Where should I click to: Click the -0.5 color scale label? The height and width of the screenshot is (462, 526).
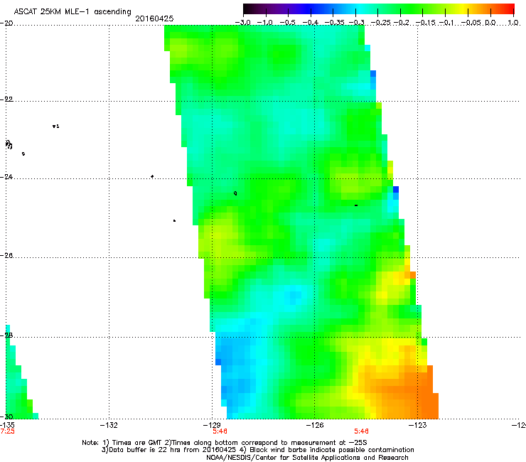point(287,23)
